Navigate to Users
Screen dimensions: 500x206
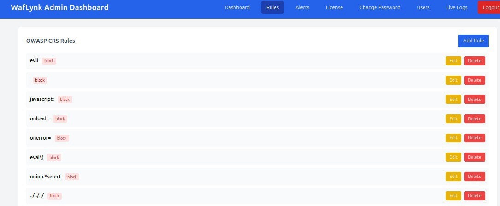pyautogui.click(x=423, y=7)
